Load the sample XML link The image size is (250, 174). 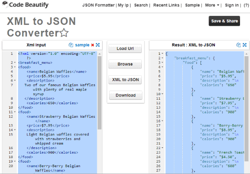(82, 45)
